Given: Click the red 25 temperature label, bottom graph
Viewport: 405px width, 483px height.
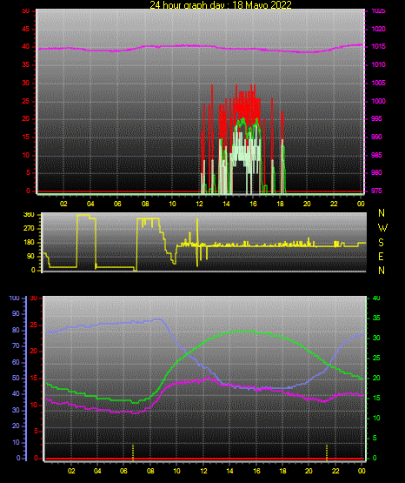Looking at the screenshot, I should tap(34, 325).
